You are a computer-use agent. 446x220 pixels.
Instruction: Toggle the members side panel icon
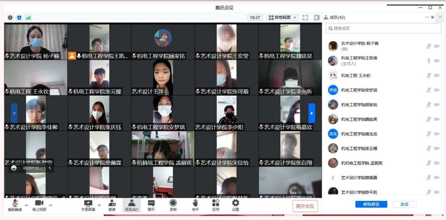317,17
